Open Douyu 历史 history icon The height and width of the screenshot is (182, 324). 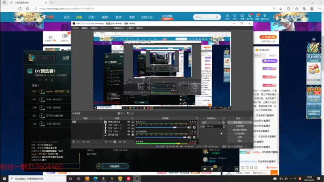[227, 17]
